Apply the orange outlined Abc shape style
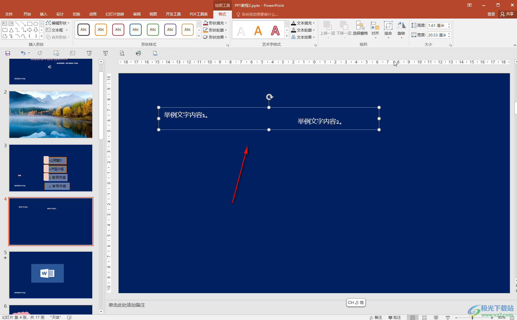Viewport: 517px width, 320px height. [101, 30]
